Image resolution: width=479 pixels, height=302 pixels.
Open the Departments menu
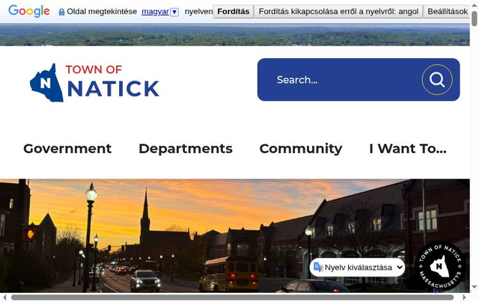[x=186, y=149]
